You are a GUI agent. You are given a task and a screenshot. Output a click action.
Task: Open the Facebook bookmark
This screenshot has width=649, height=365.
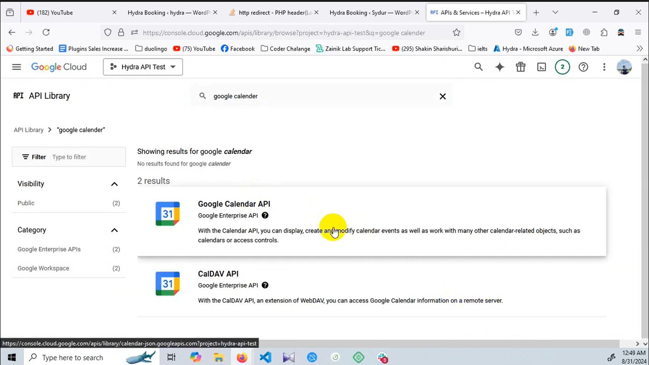tap(238, 49)
